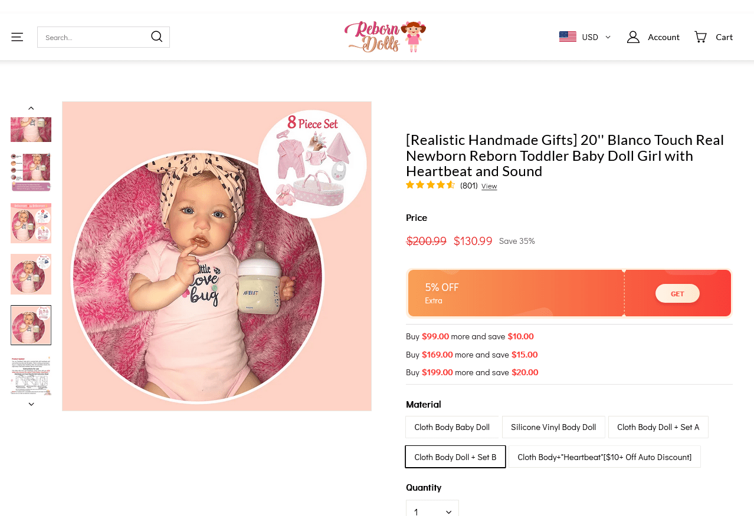This screenshot has width=754, height=516.
Task: Click the Account menu item
Action: 664,36
